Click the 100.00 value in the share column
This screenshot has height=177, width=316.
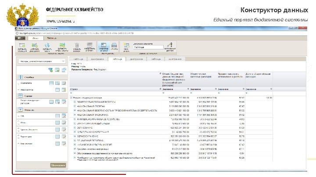(x=269, y=98)
